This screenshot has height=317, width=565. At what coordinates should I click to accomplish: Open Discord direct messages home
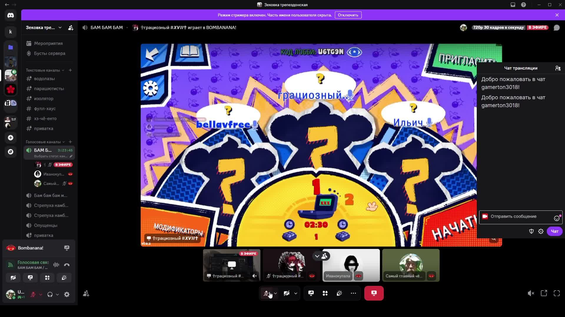click(11, 15)
